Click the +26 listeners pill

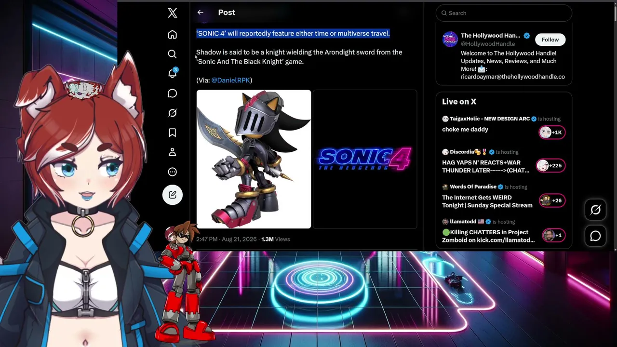coord(551,200)
